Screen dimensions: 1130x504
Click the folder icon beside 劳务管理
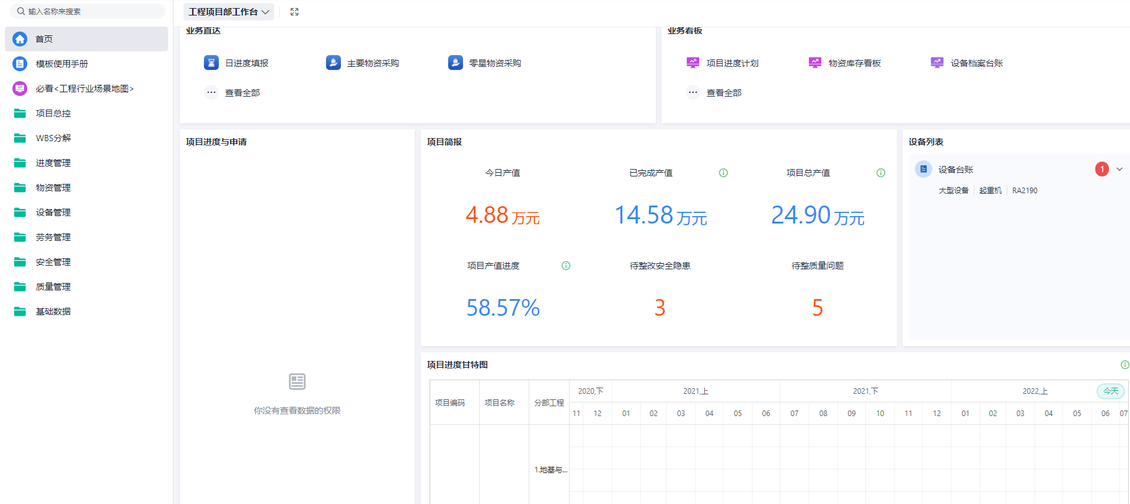[20, 237]
